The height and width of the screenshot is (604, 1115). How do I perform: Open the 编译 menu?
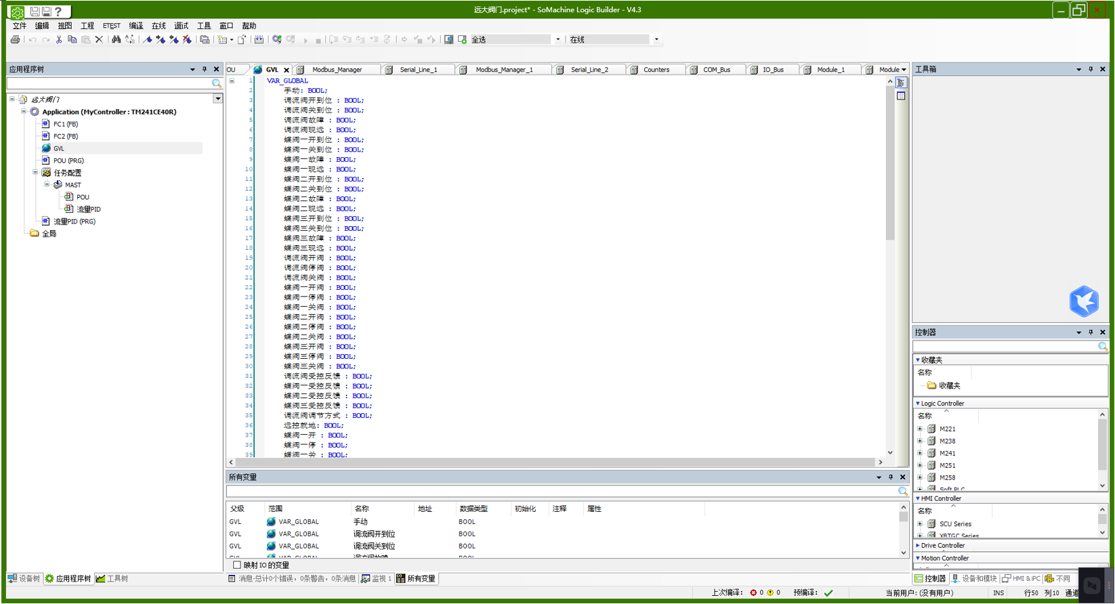[136, 26]
